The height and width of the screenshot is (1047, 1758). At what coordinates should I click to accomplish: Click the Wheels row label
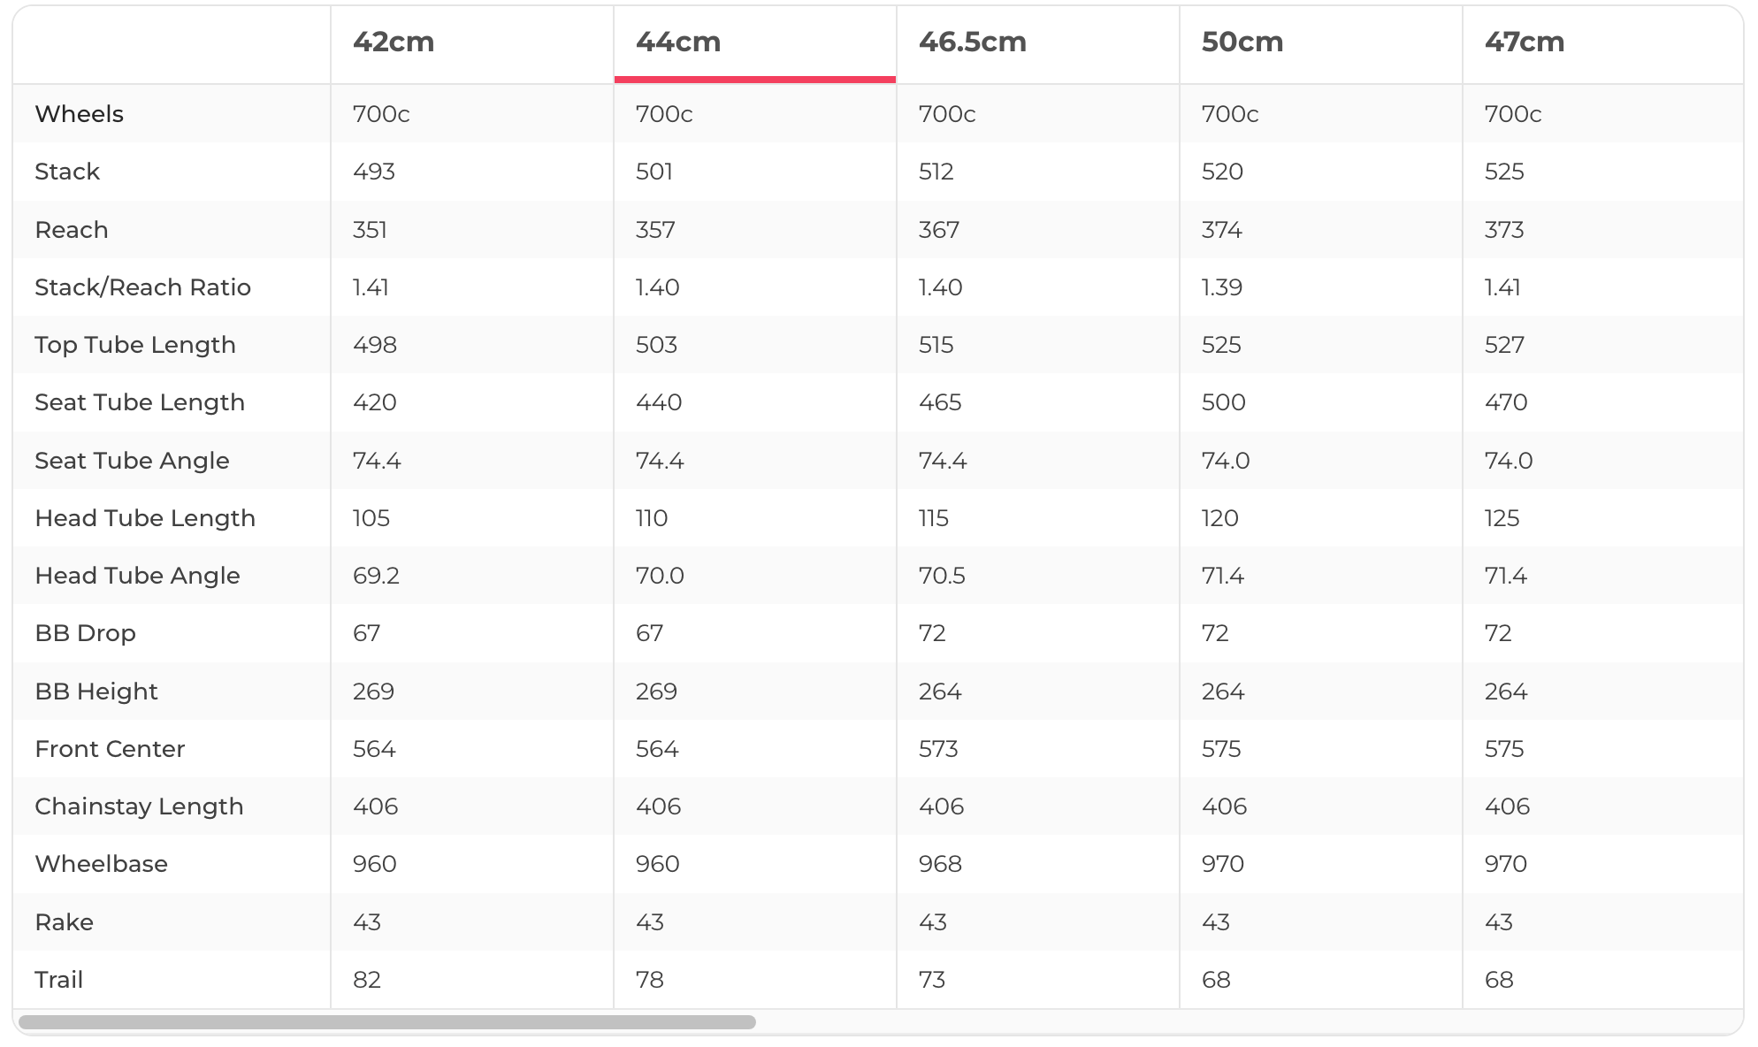pos(79,114)
